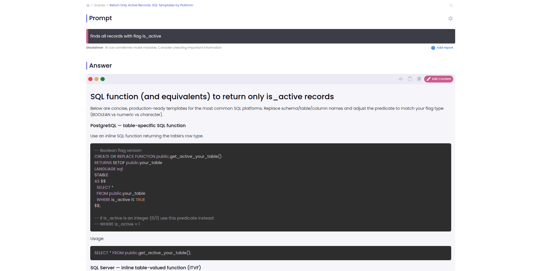Click the answer title 'SQL function (and equivalents)'
This screenshot has height=271, width=542.
(x=212, y=97)
